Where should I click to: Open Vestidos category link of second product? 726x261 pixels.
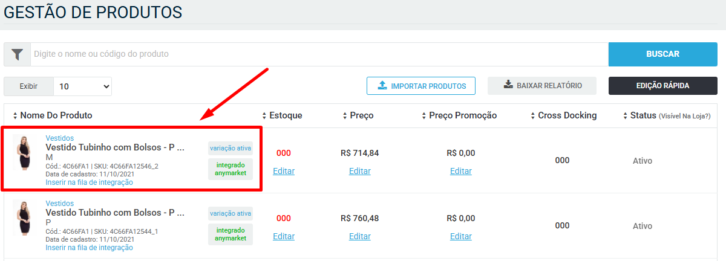pos(60,204)
